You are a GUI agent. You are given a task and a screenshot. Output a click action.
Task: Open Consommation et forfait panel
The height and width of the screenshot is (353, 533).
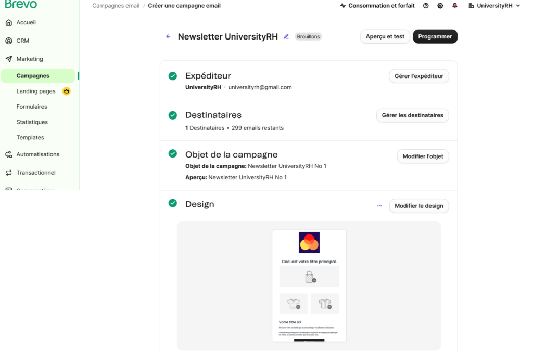pyautogui.click(x=377, y=6)
